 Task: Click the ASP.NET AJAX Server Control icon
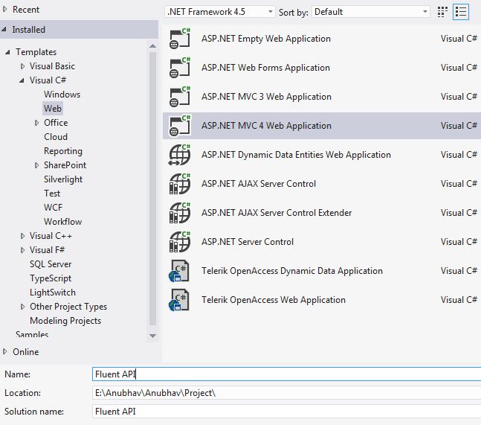[181, 185]
